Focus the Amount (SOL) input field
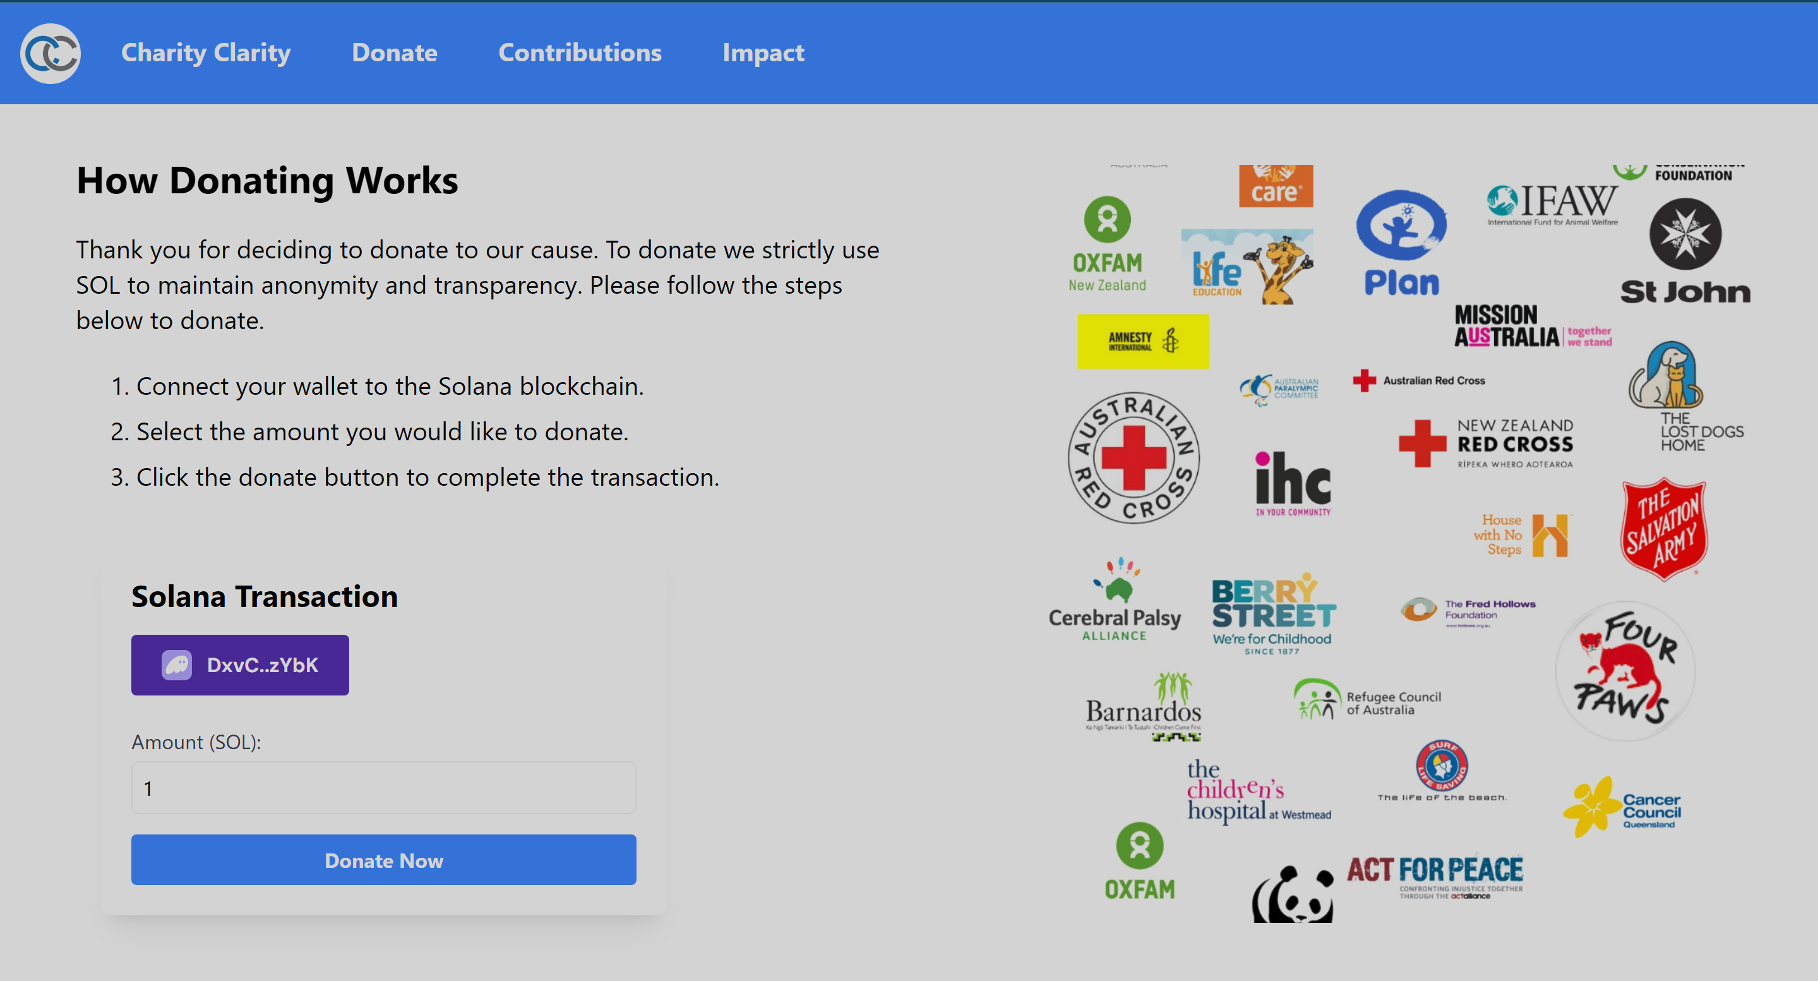The height and width of the screenshot is (981, 1818). (383, 788)
